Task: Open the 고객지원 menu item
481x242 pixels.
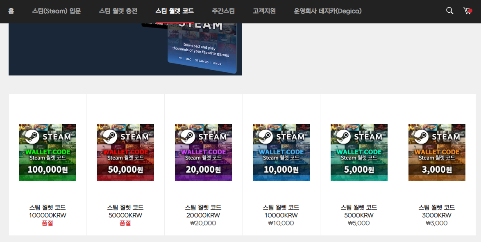Action: tap(264, 11)
